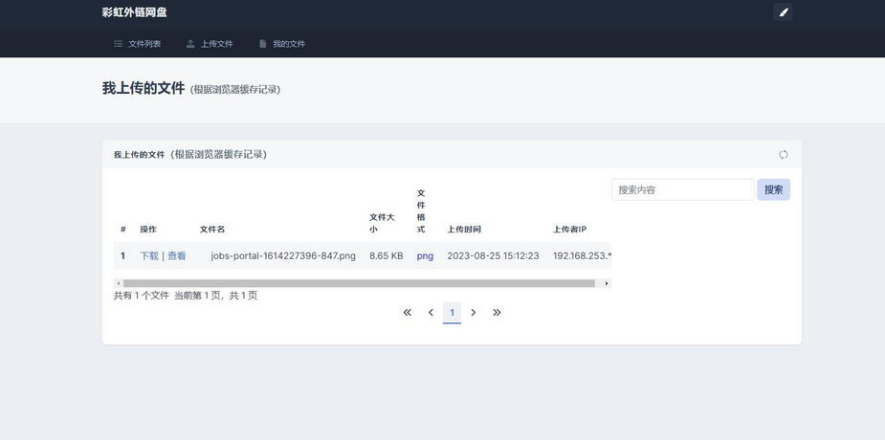Viewport: 885px width, 440px height.
Task: Open the 上传文件 menu item
Action: [x=210, y=43]
